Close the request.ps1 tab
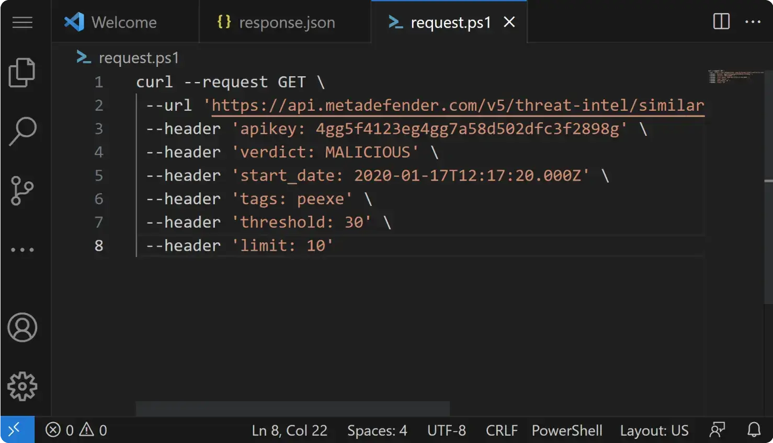The height and width of the screenshot is (443, 773). (x=509, y=22)
